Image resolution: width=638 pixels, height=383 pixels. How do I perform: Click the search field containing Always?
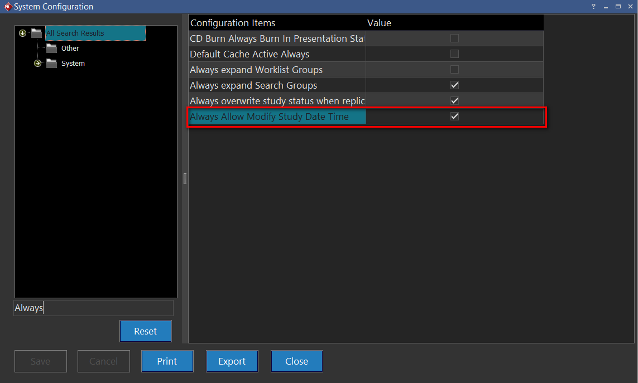click(x=93, y=308)
